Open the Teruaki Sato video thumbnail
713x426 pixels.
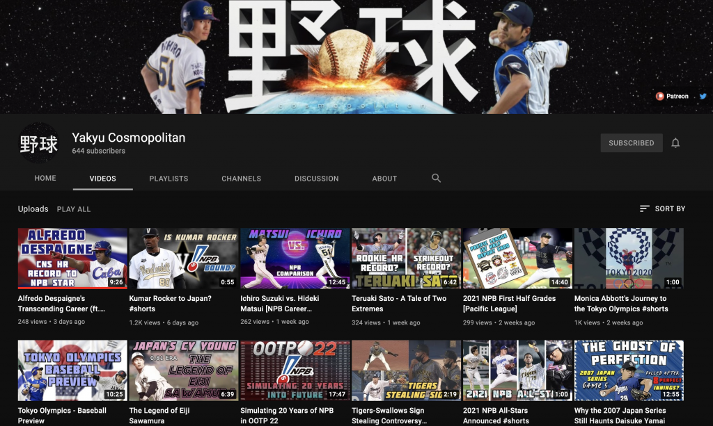point(406,258)
